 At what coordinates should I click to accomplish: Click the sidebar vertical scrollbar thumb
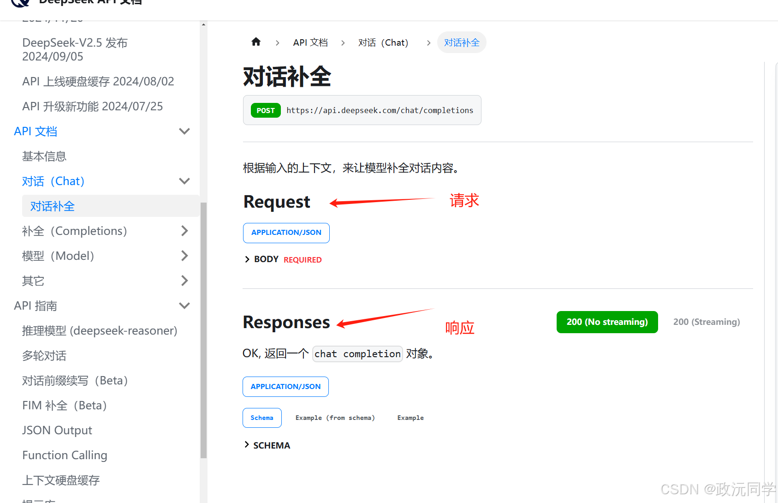(x=203, y=330)
